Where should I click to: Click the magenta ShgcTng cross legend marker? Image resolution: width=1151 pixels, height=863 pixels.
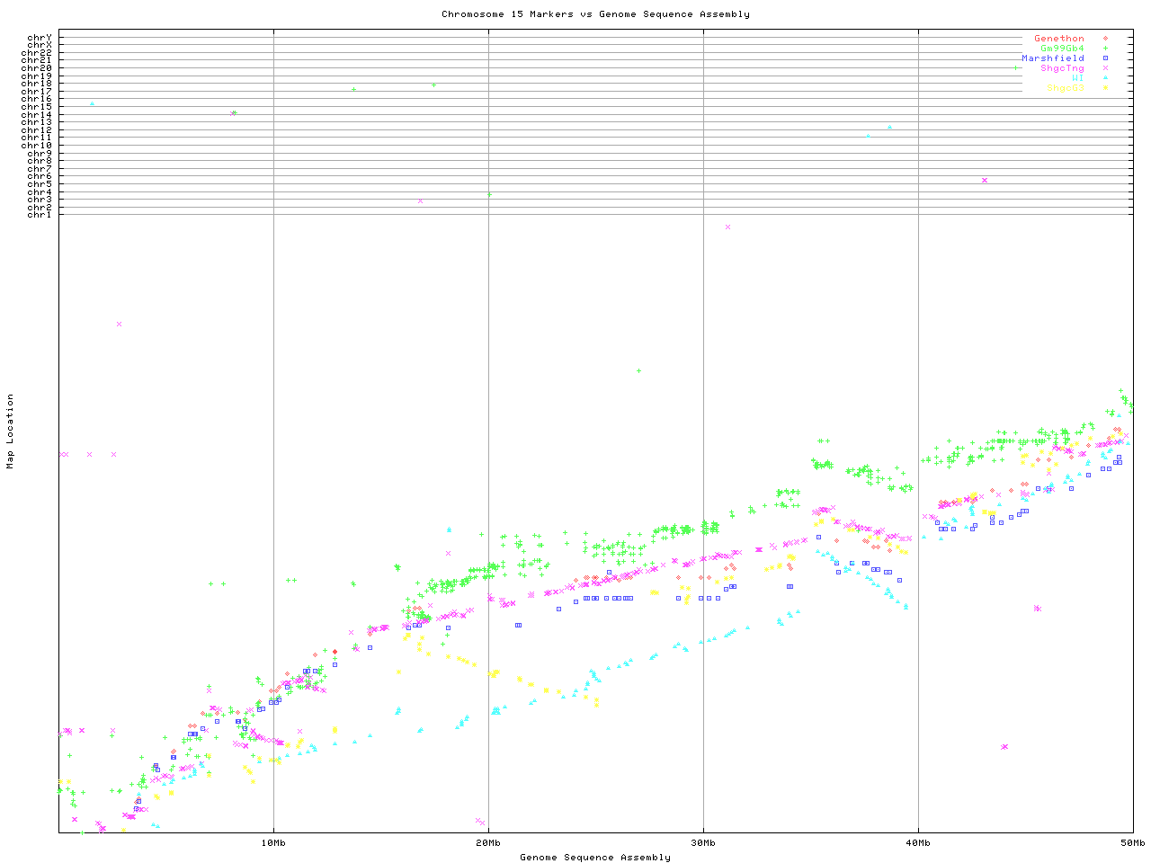(1105, 68)
